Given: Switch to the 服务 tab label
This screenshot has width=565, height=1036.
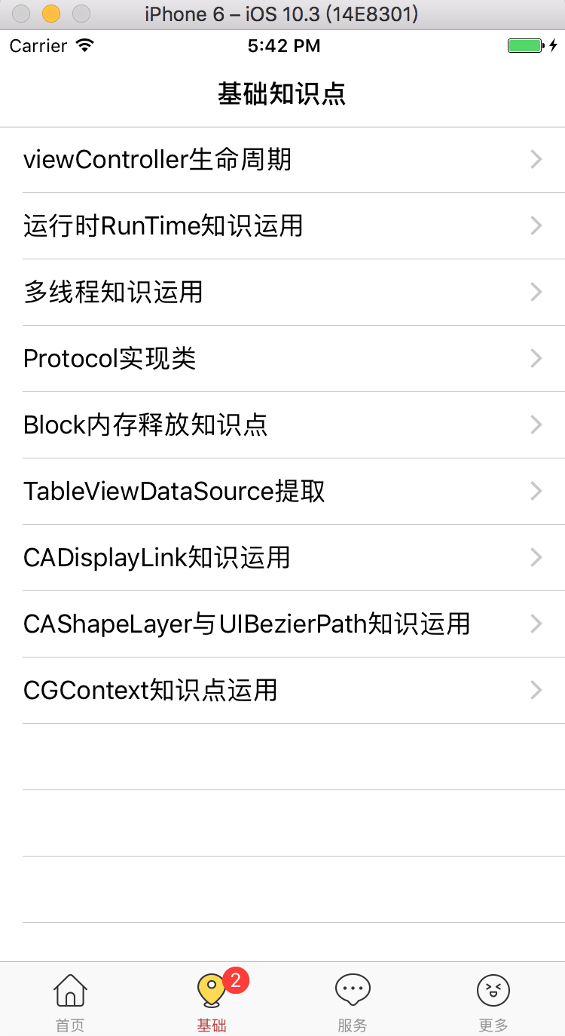Looking at the screenshot, I should click(352, 1025).
